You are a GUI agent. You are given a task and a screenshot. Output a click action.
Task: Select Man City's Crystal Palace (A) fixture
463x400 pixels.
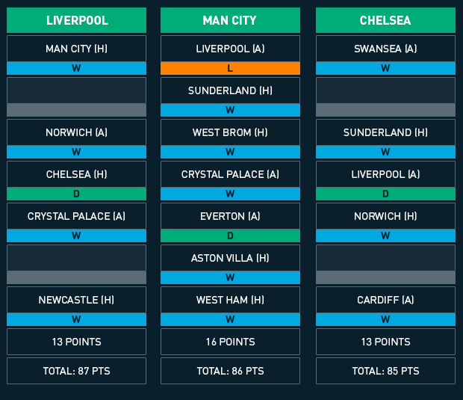[230, 174]
